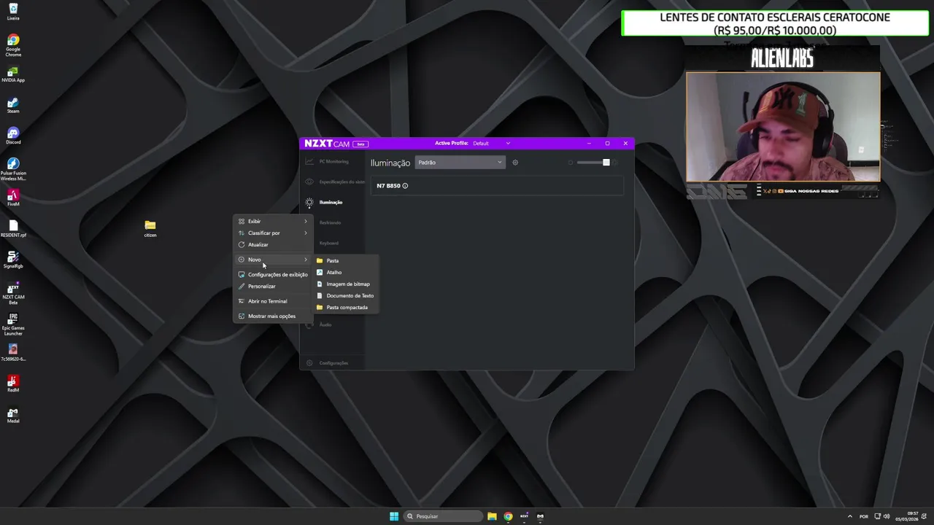The image size is (934, 525).
Task: Select the FiveM desktop shortcut
Action: coord(13,198)
